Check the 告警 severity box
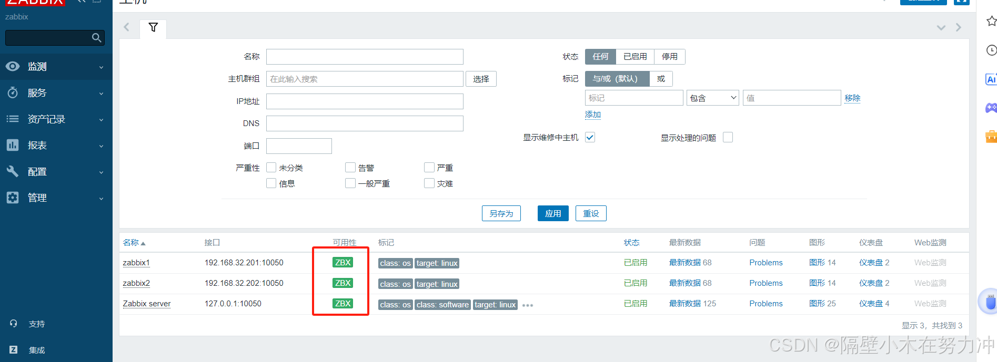997x362 pixels. (x=350, y=168)
